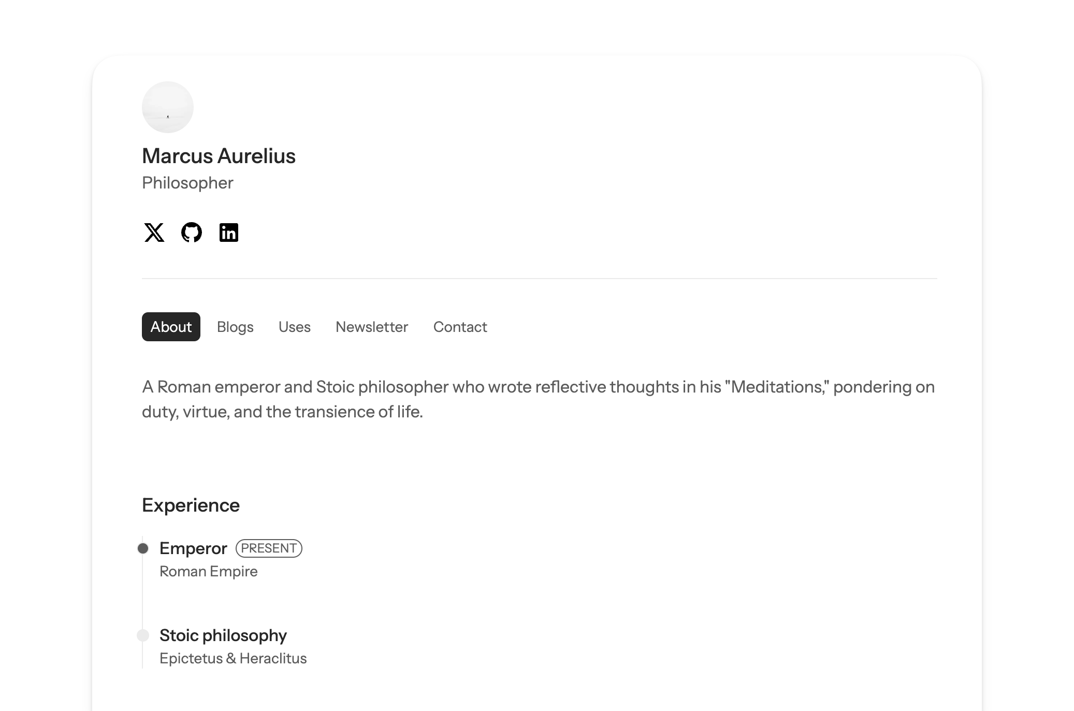1074x711 pixels.
Task: Select the About tab
Action: 171,327
